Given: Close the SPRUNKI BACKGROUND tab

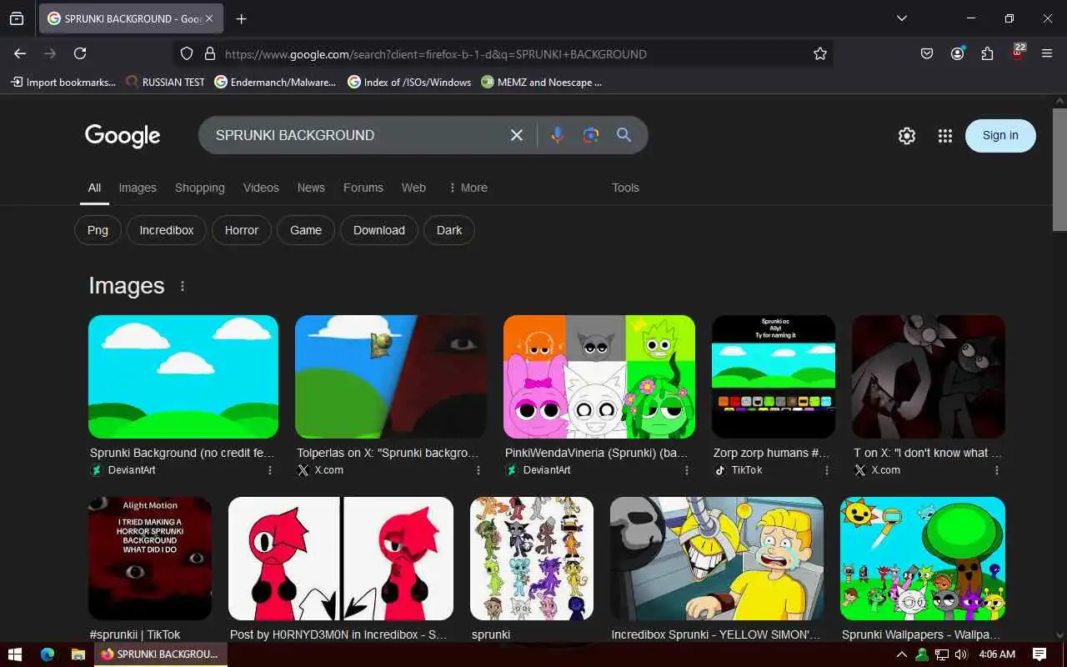Looking at the screenshot, I should click(x=208, y=18).
